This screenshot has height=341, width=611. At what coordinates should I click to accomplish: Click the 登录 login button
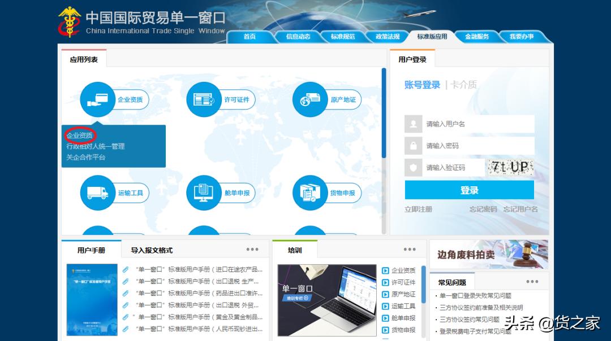pos(469,190)
